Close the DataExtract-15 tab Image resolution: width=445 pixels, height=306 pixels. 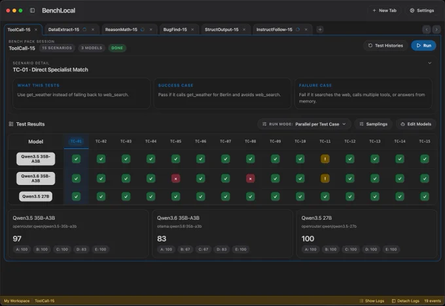tap(93, 29)
